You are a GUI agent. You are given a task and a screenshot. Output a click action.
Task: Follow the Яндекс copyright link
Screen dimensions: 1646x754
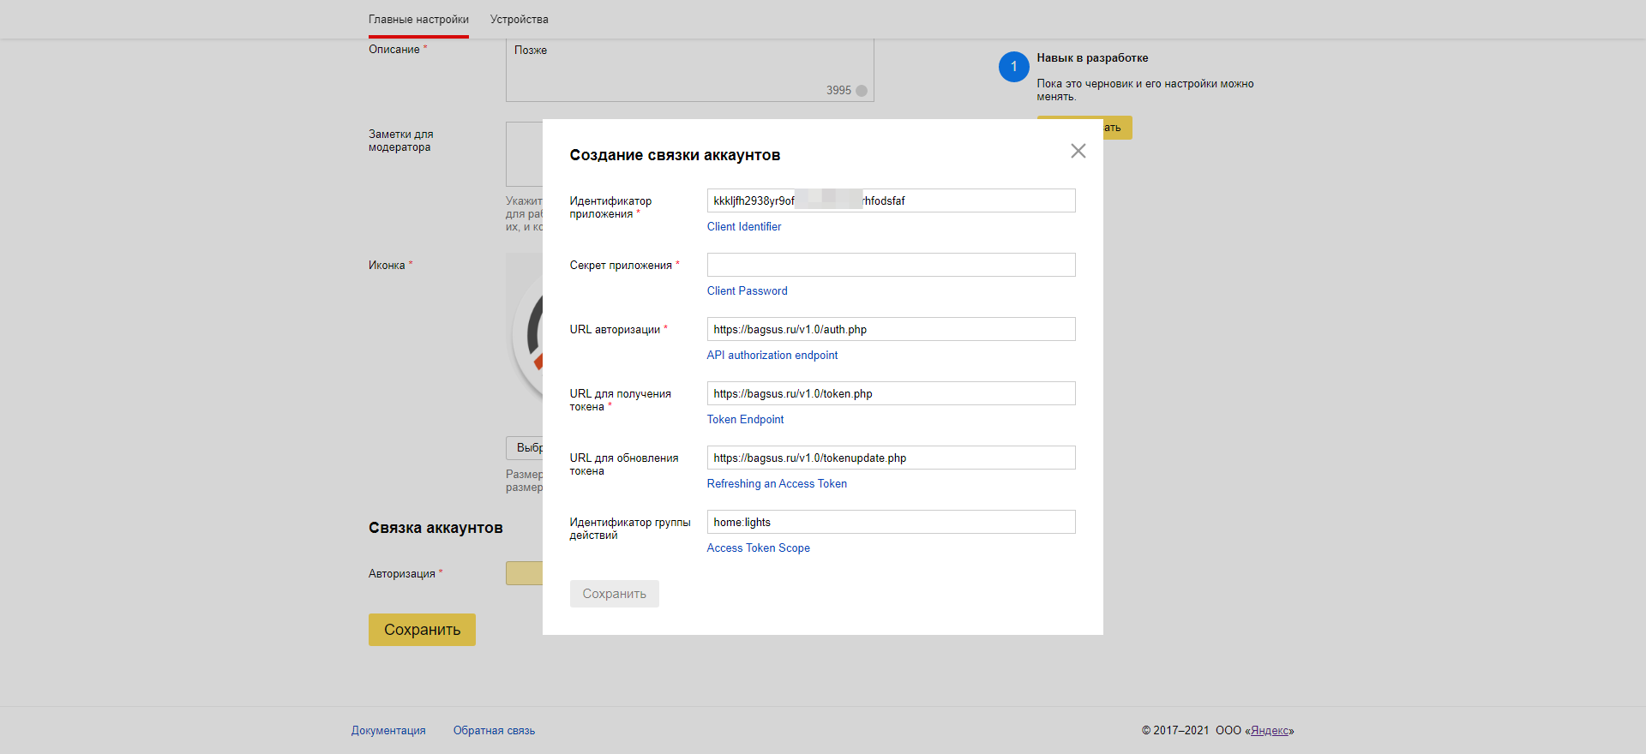[1270, 731]
